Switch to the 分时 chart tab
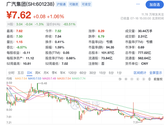 [11, 73]
